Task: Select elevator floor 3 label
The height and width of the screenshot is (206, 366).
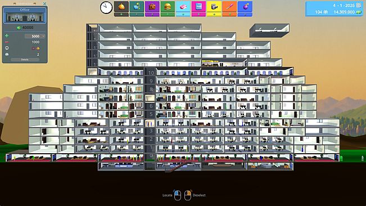Action: point(151,131)
